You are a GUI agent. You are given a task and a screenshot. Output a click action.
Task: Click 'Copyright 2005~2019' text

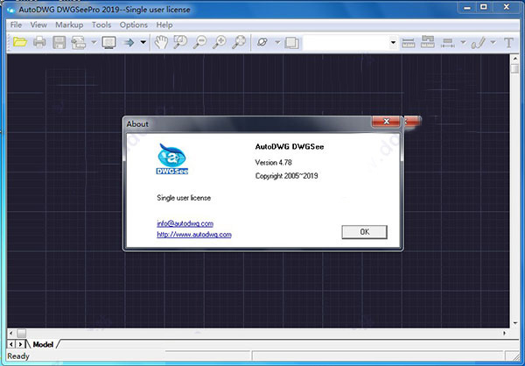[287, 176]
